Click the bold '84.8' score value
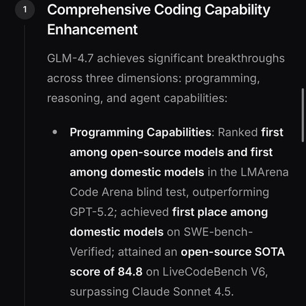This screenshot has width=306, height=306. [130, 272]
